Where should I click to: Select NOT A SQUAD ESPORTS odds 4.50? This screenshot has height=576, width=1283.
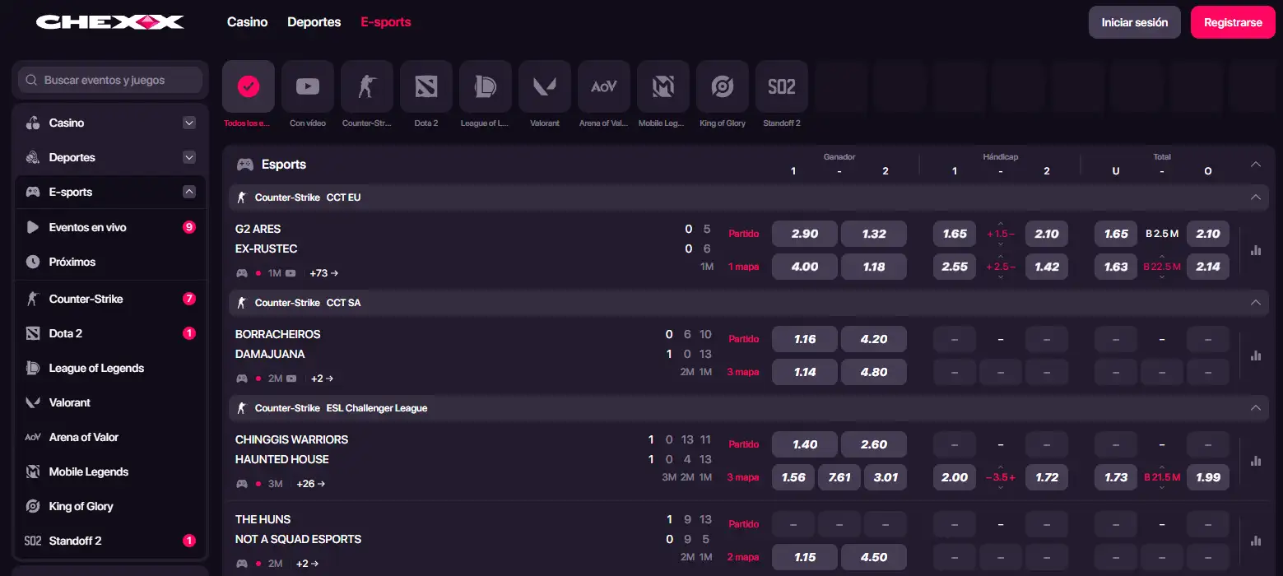[874, 557]
